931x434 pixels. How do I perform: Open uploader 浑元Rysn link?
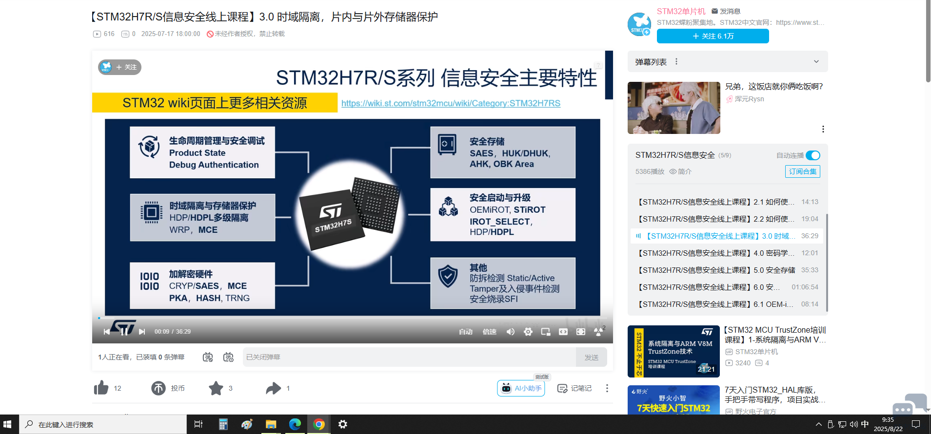pyautogui.click(x=749, y=99)
